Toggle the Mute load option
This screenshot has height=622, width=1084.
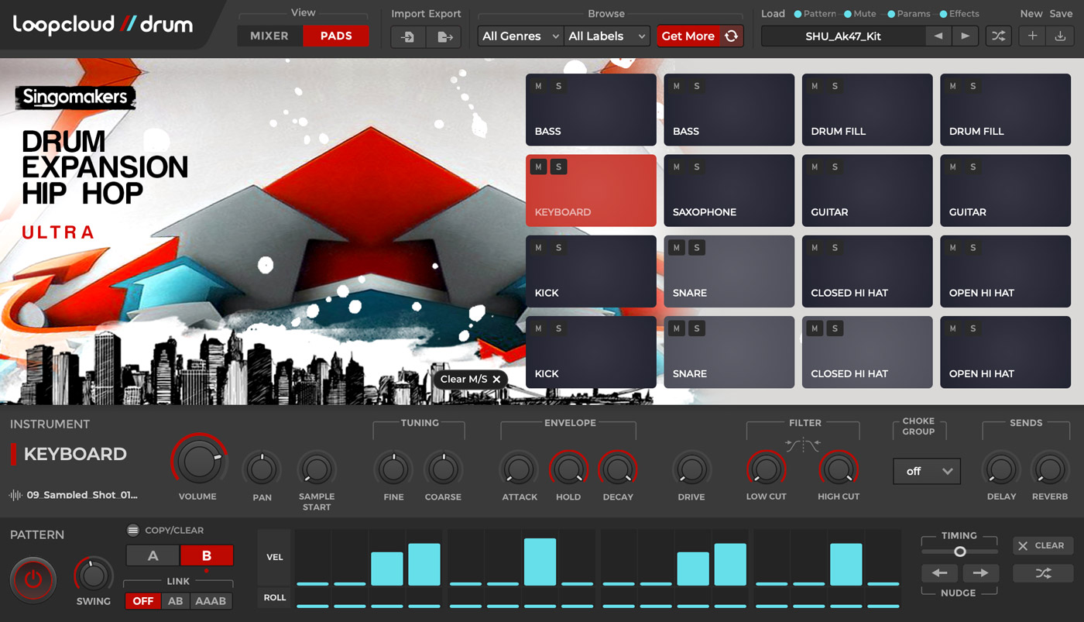point(860,14)
